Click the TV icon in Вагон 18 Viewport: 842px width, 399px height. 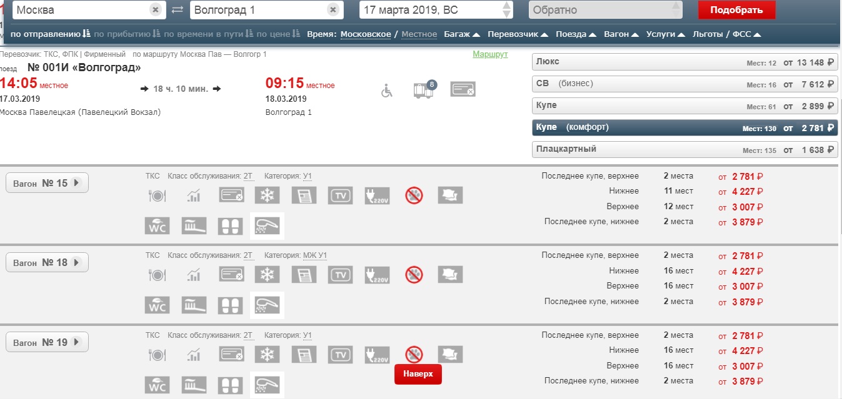pyautogui.click(x=341, y=275)
